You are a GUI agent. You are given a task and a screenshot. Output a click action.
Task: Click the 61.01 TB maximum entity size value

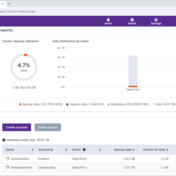43,140
